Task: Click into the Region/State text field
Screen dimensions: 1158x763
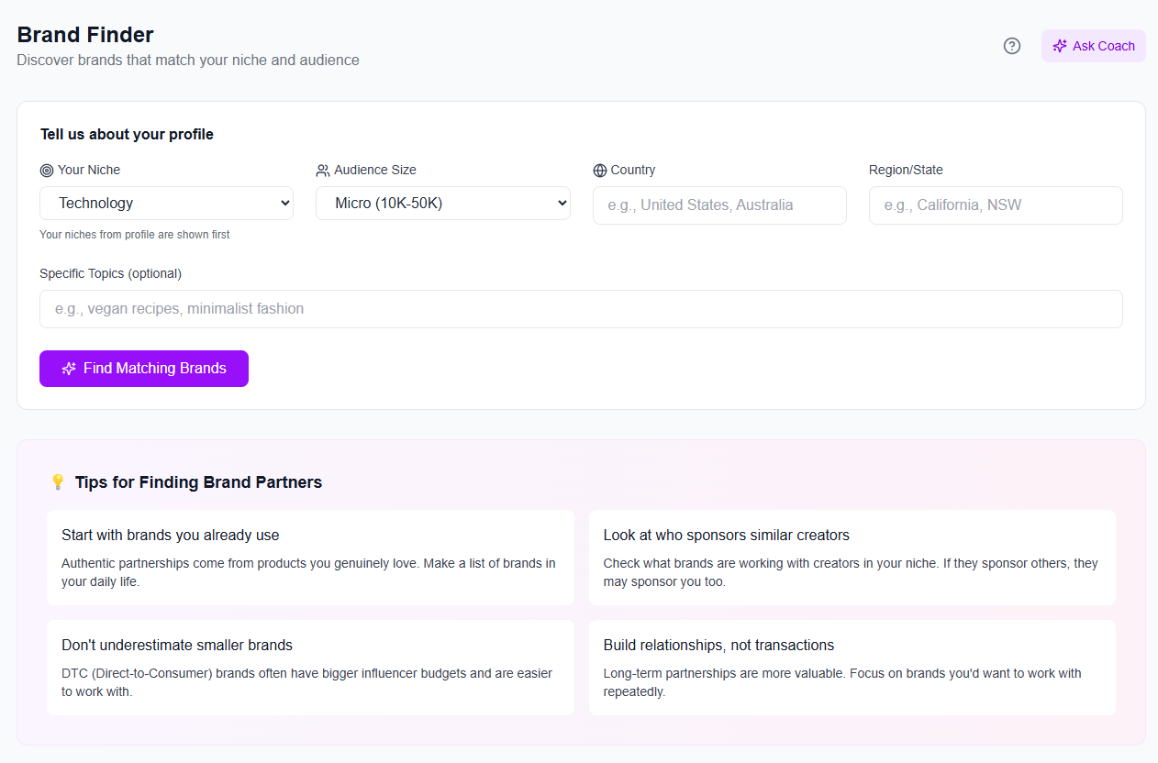Action: tap(996, 205)
